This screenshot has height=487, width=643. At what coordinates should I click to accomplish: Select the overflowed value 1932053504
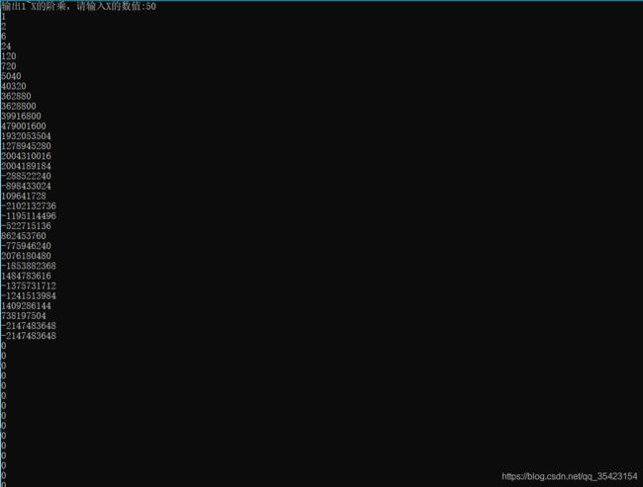click(26, 136)
